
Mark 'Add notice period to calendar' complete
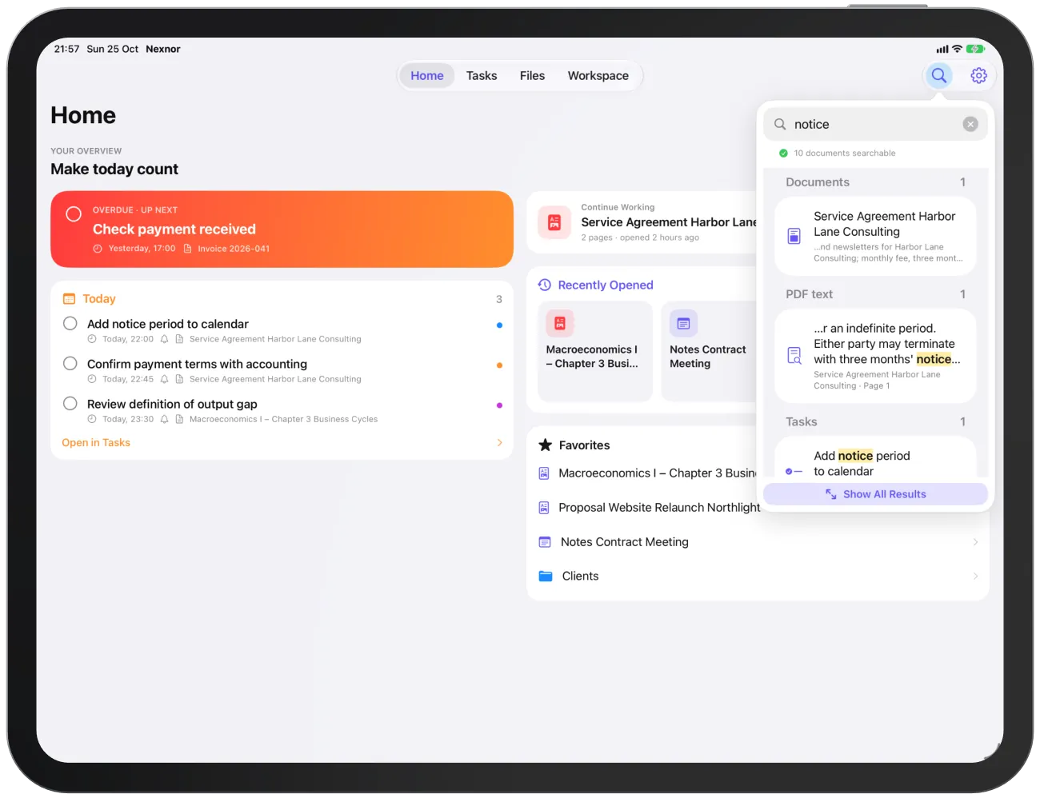[70, 323]
